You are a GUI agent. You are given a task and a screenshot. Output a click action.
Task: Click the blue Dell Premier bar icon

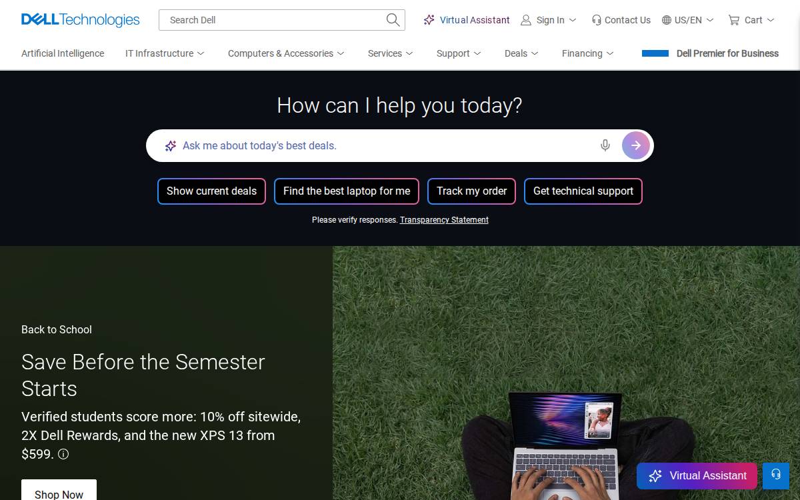click(x=655, y=53)
